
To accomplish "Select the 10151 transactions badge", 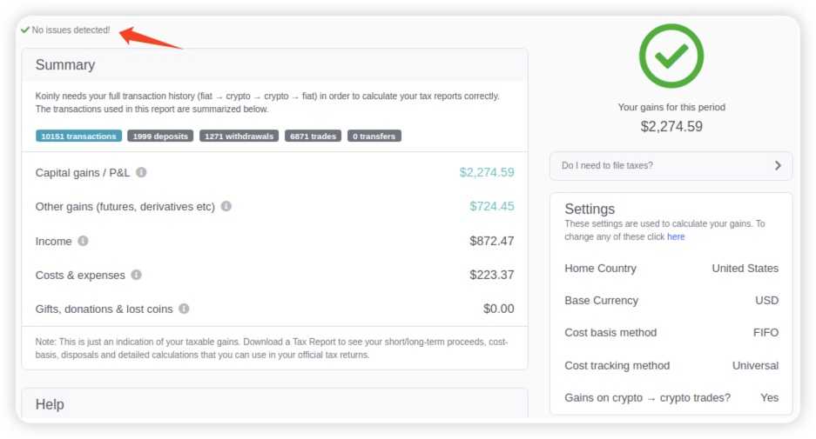I will (78, 136).
